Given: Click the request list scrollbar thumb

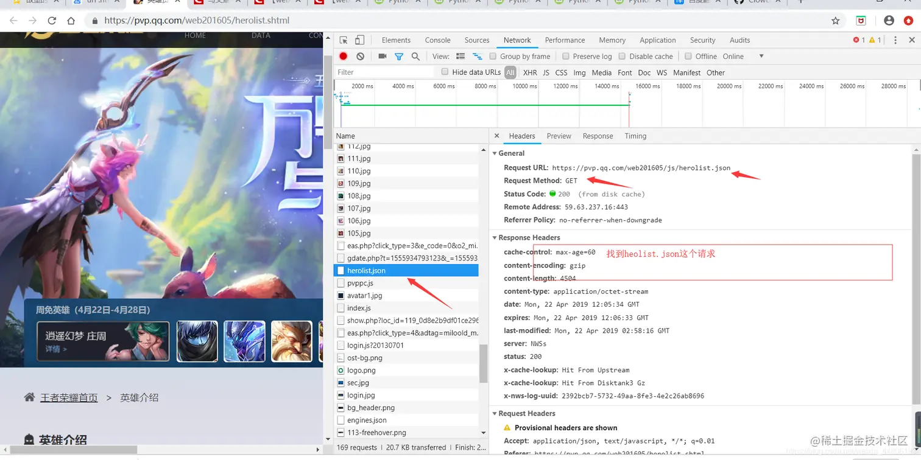Looking at the screenshot, I should coord(484,364).
